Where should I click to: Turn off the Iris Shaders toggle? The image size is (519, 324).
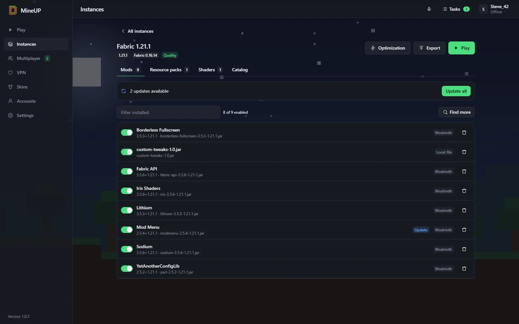click(127, 191)
